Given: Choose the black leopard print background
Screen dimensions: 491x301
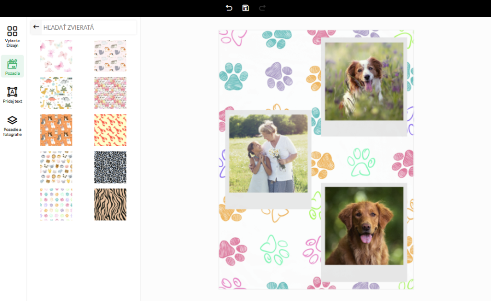Looking at the screenshot, I should 110,167.
